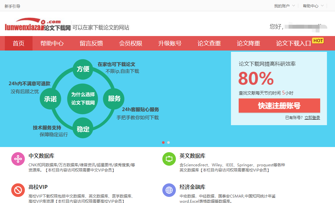Click the 高校VIP red prohibition icon
The image size is (335, 203).
(x=18, y=190)
